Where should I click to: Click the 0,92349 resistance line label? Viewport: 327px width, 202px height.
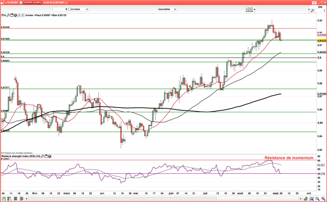pyautogui.click(x=5, y=27)
